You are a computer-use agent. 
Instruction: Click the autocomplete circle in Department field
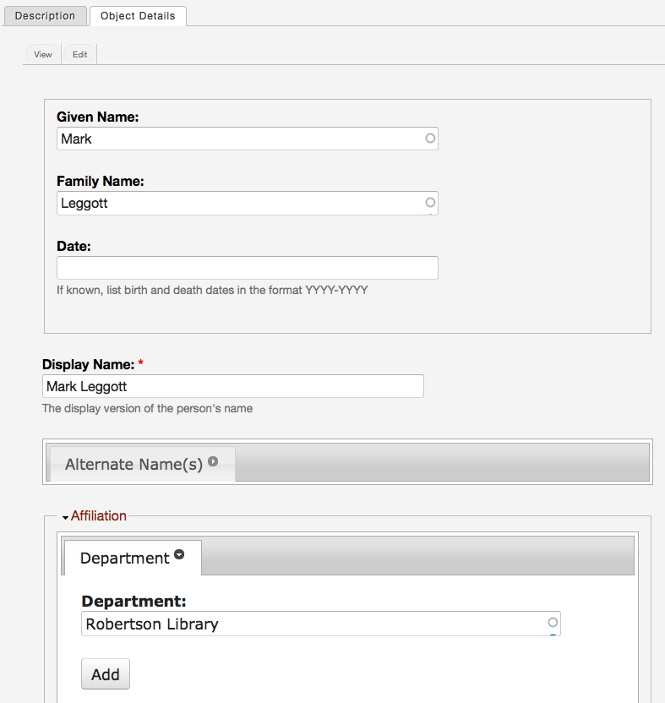(553, 623)
